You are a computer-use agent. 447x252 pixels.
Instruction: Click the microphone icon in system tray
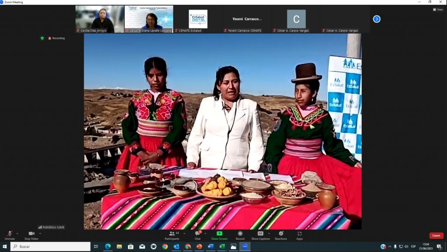coord(395,247)
